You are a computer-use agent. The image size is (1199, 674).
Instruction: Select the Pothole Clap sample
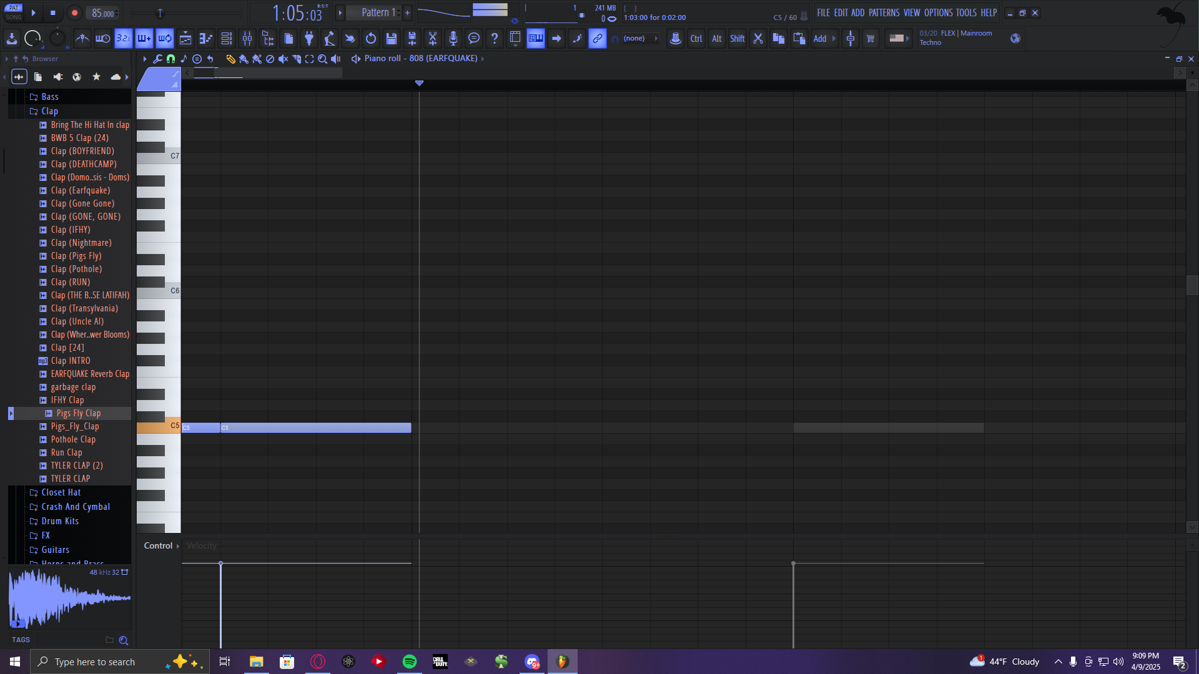[x=73, y=439]
